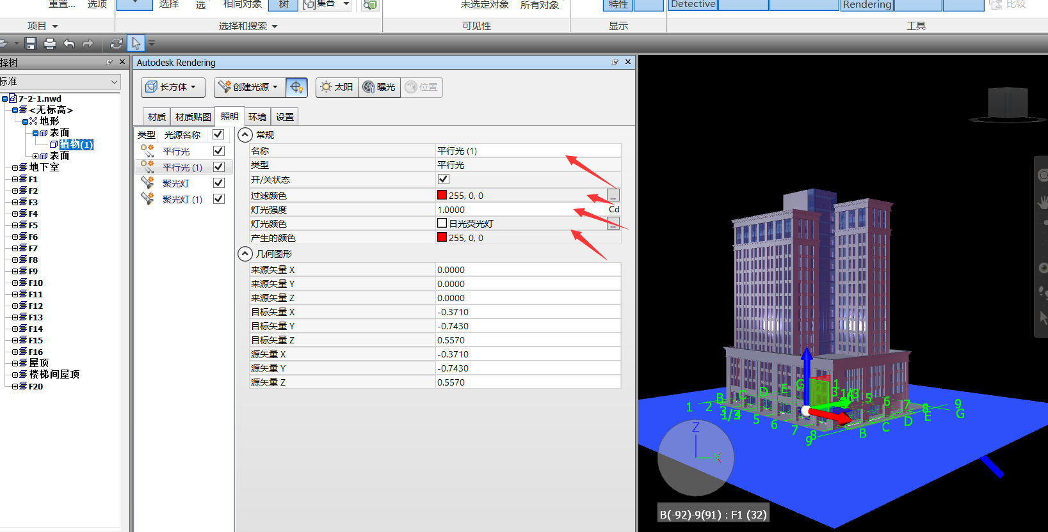
Task: Collapse the 常规 general section
Action: (245, 135)
